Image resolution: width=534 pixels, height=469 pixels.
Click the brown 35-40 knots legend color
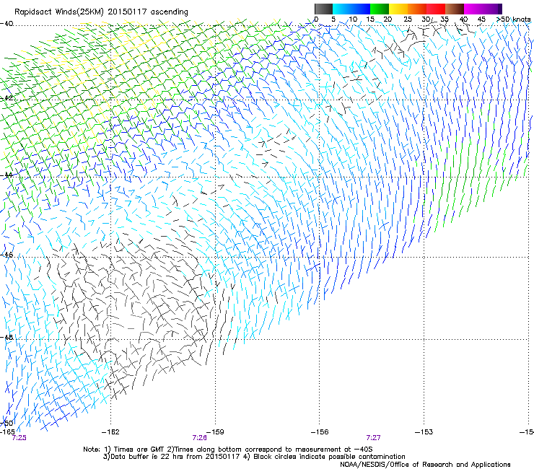pyautogui.click(x=455, y=9)
